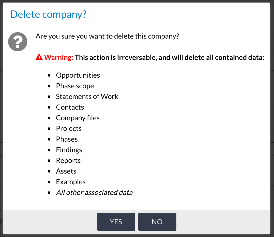
Task: Click the italic "All other associated data" text
Action: click(94, 193)
